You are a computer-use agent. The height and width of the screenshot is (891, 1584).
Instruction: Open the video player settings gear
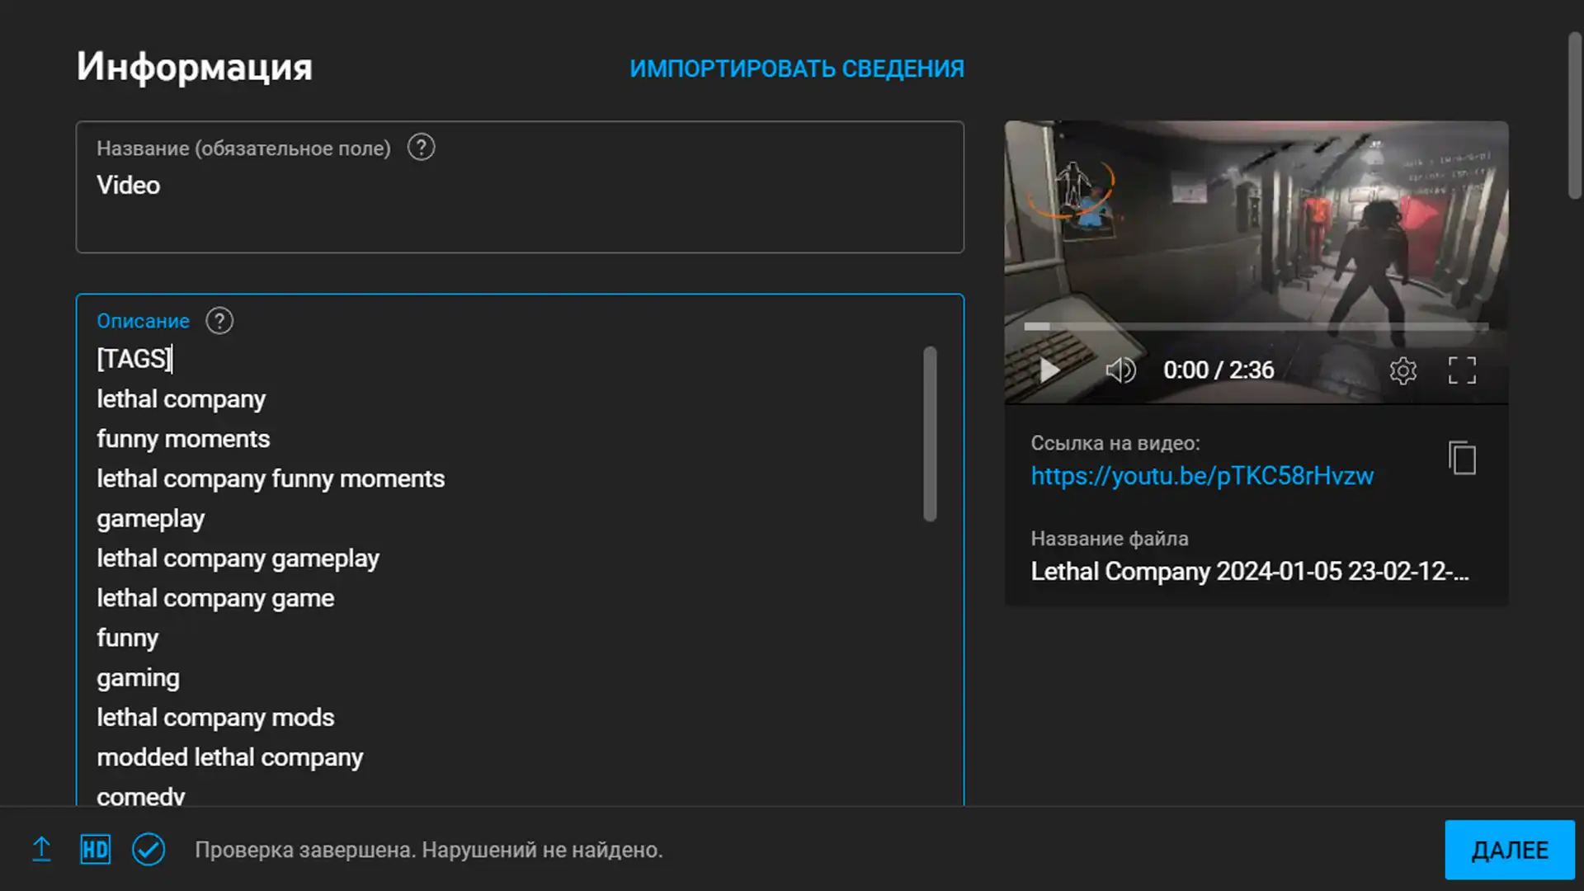click(1402, 370)
